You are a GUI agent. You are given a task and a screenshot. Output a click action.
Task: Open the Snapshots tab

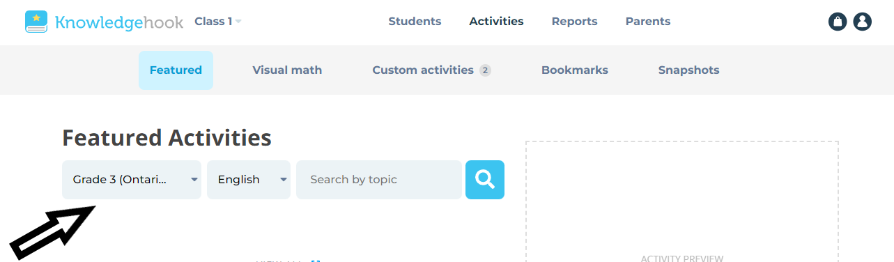(x=689, y=70)
